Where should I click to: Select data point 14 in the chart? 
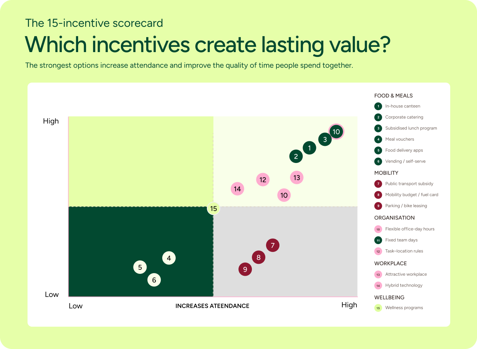(x=237, y=189)
